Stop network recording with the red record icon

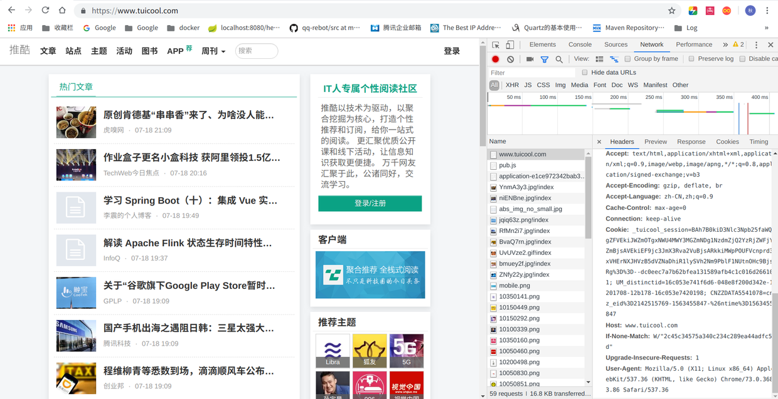click(494, 58)
